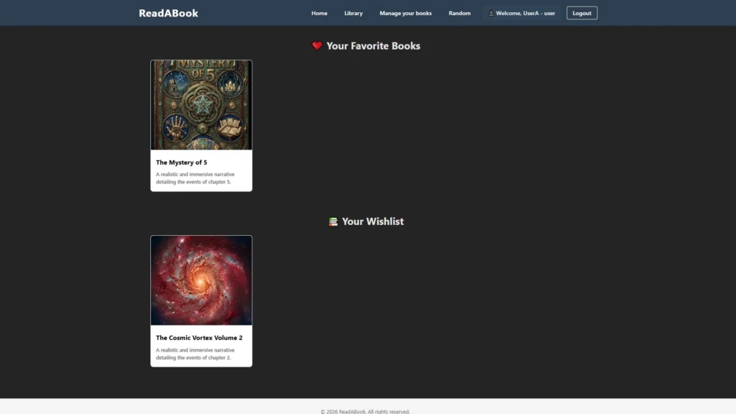Click the user icon in the Welcome badge
Viewport: 736px width, 414px height.
point(492,13)
